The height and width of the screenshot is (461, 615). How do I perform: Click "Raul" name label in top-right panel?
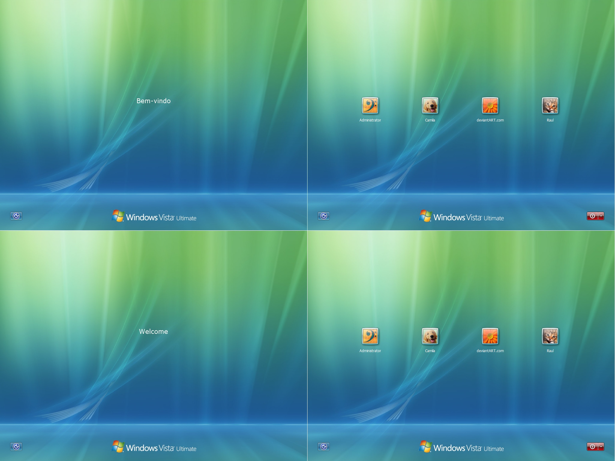coord(550,120)
